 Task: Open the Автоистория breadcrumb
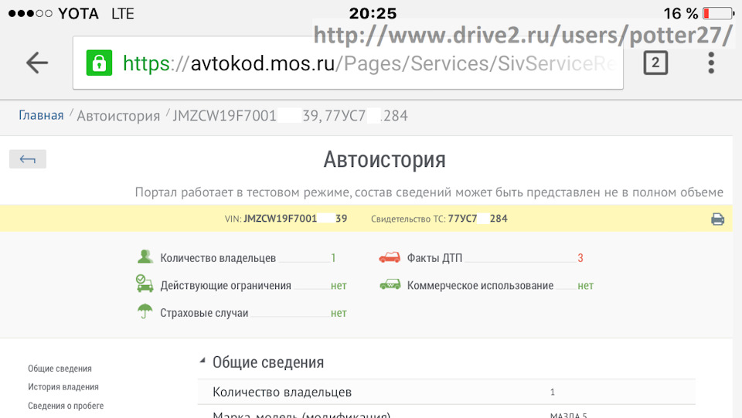point(118,116)
